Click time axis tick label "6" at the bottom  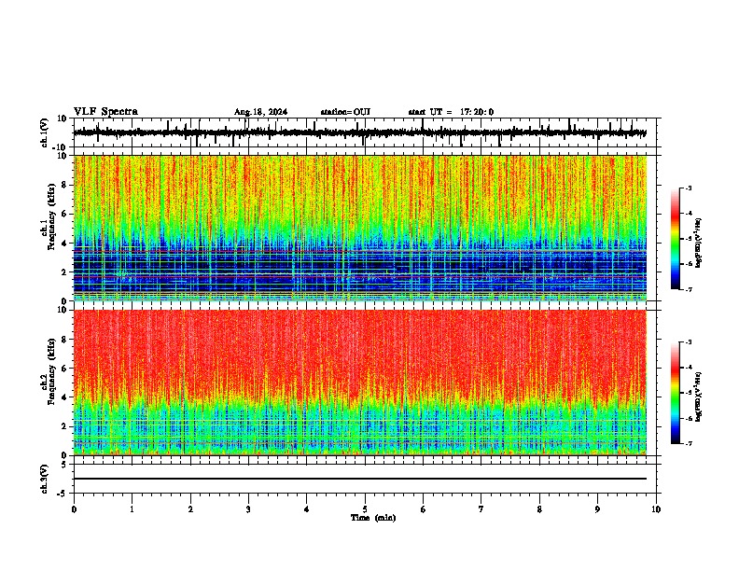(x=424, y=509)
